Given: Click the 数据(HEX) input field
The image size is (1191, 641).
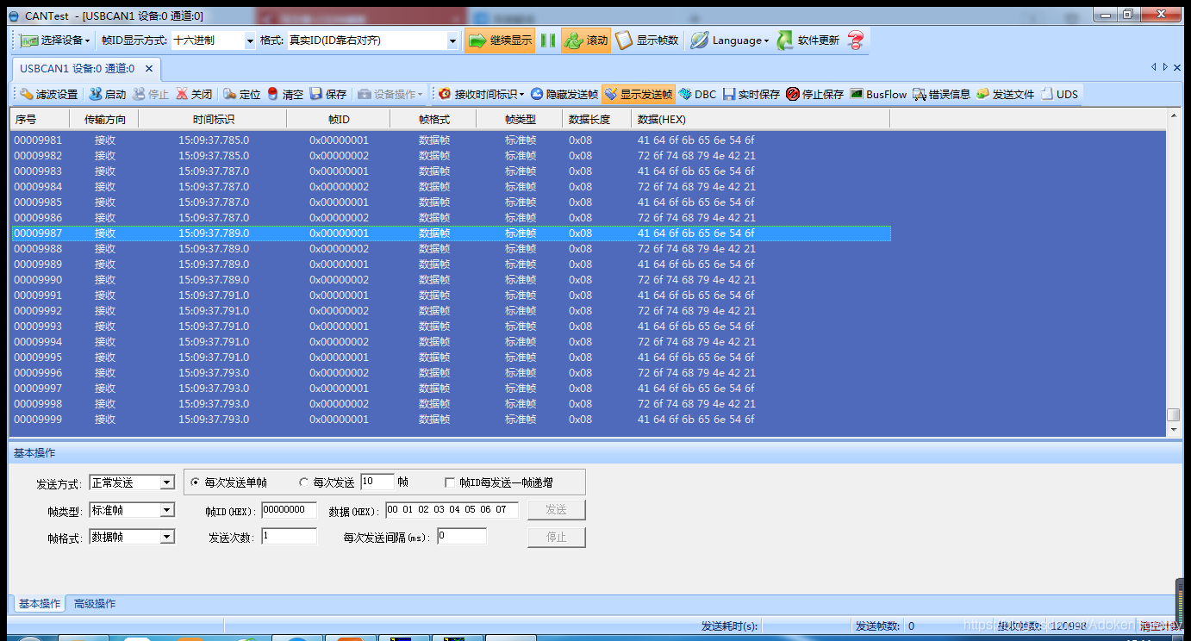Looking at the screenshot, I should click(x=452, y=510).
